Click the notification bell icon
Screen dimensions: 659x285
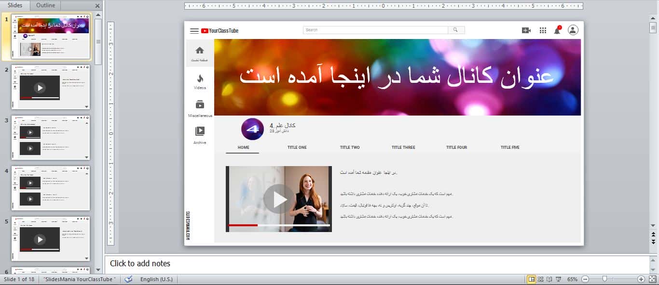tap(557, 30)
